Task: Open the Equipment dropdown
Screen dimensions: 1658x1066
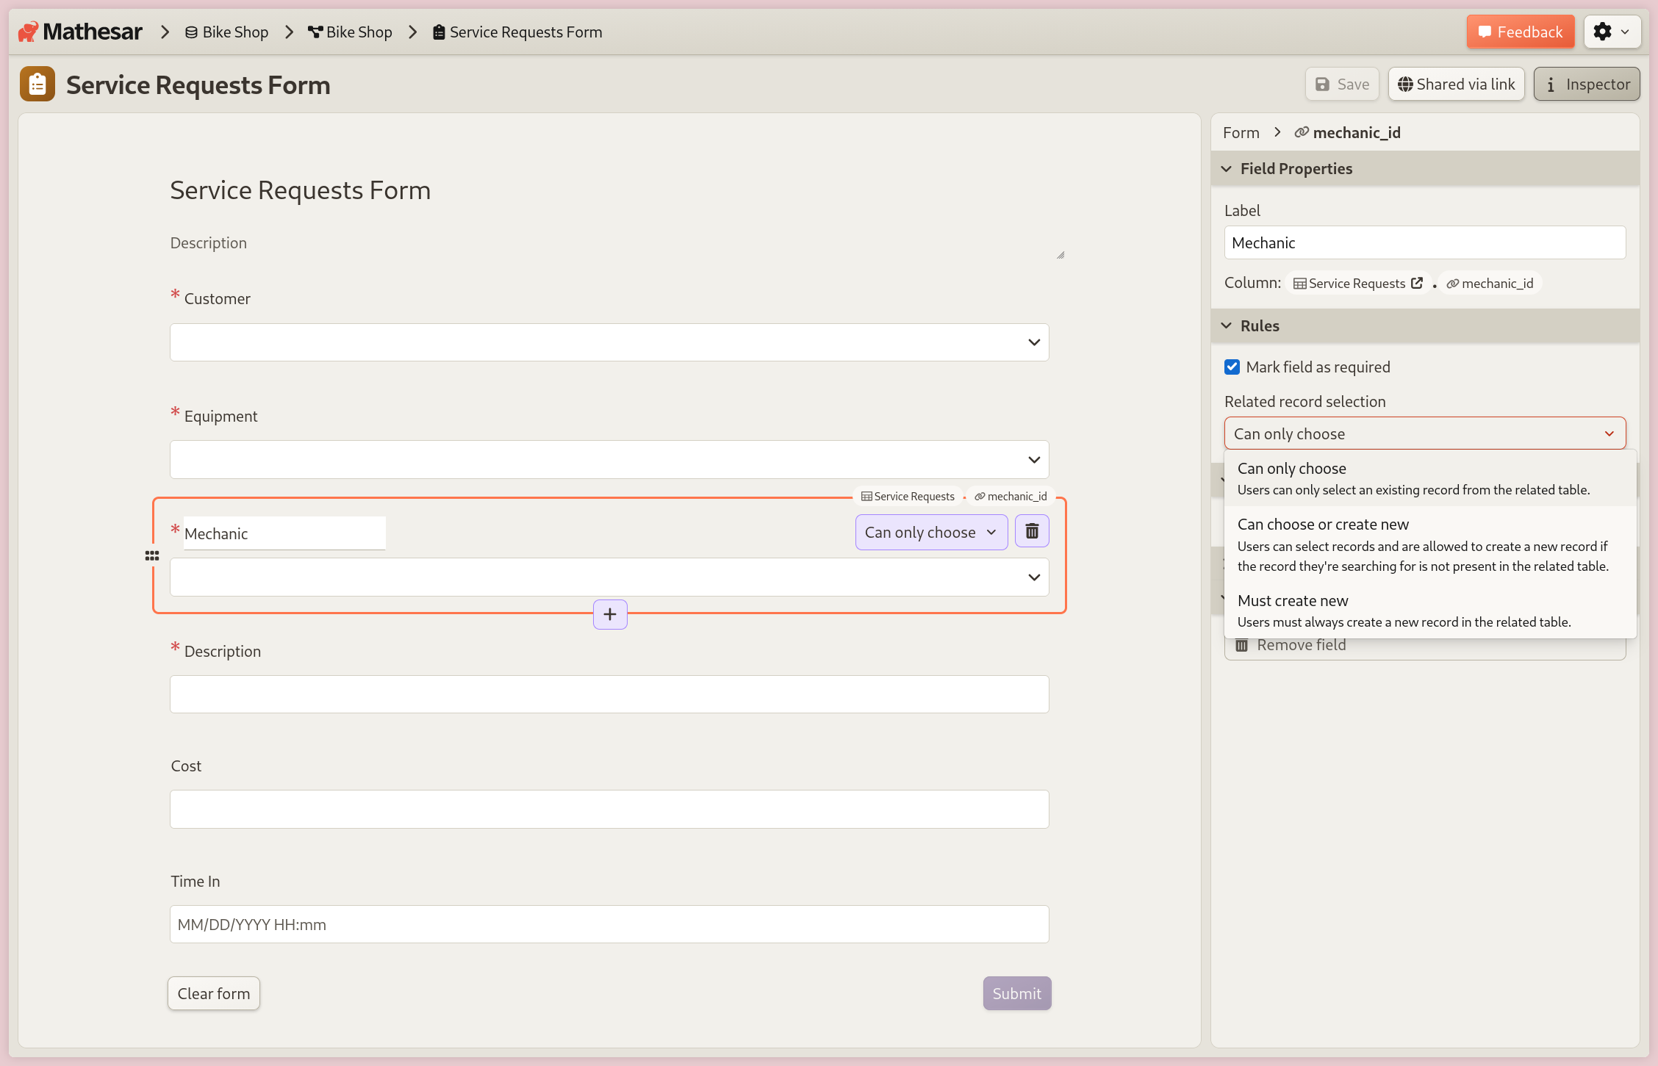Action: 1033,459
